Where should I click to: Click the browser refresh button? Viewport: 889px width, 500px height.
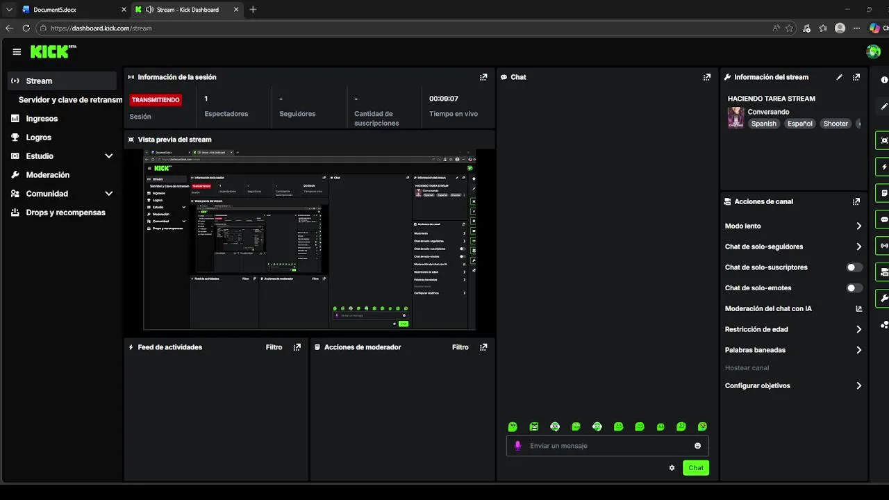tap(26, 28)
